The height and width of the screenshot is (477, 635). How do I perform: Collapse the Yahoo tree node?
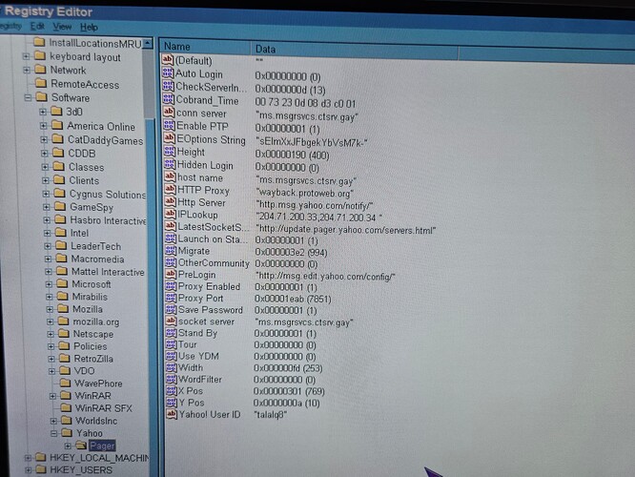[x=53, y=433]
